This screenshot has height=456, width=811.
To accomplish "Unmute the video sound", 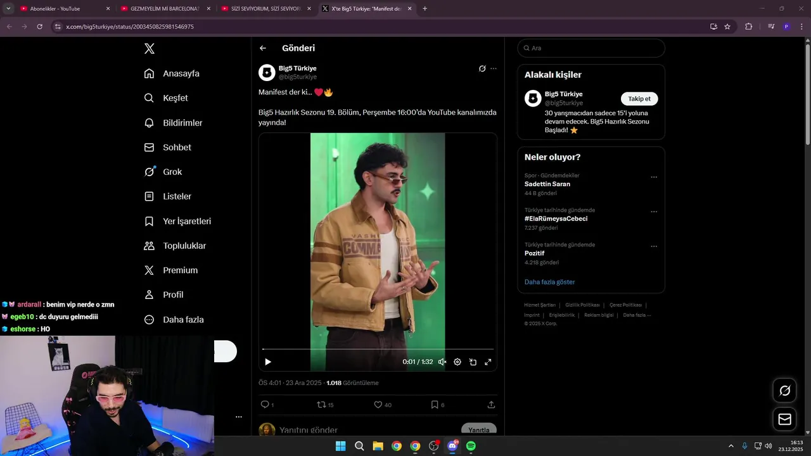I will coord(442,362).
